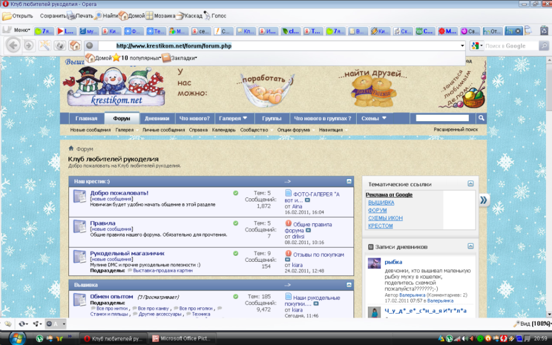This screenshot has width=552, height=345.
Task: Collapse the 'Записи дневников' sidebar block
Action: (470, 246)
